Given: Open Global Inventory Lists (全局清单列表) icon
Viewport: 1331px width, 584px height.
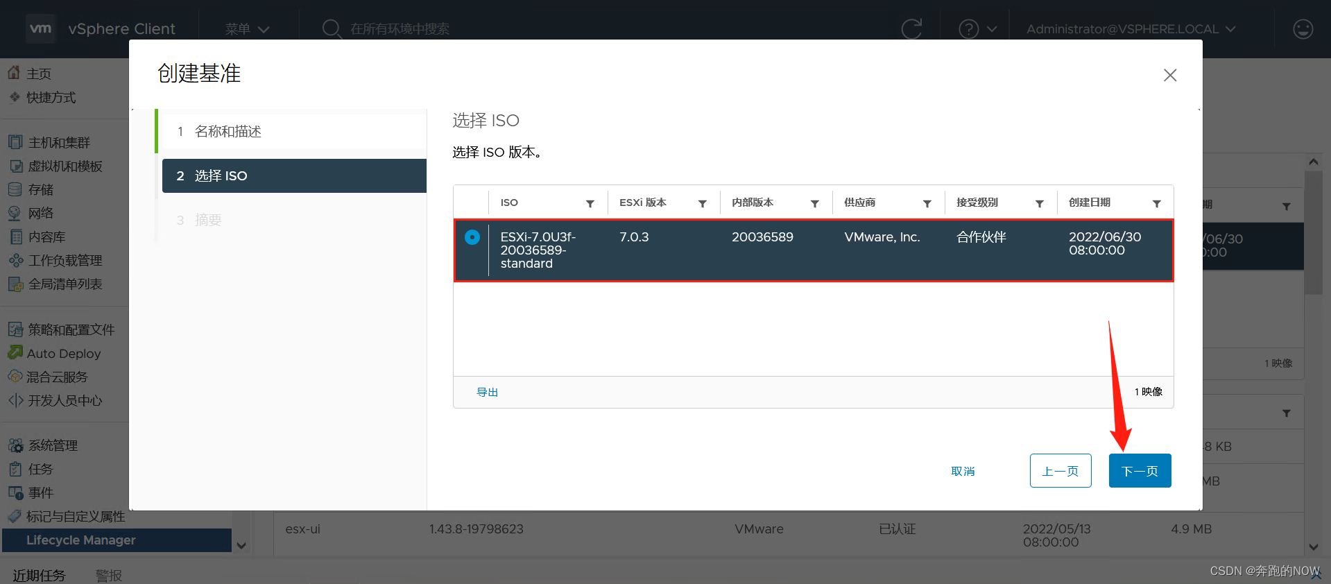Looking at the screenshot, I should point(15,284).
